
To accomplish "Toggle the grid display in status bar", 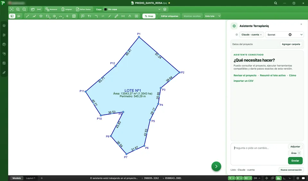I will [x=298, y=178].
